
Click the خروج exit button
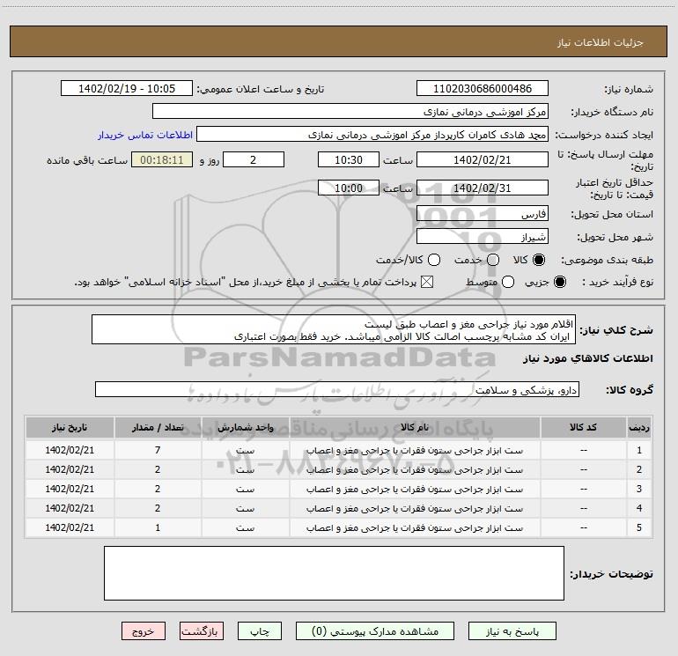click(144, 631)
